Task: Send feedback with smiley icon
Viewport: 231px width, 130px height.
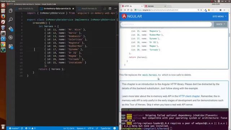Action: point(115,129)
